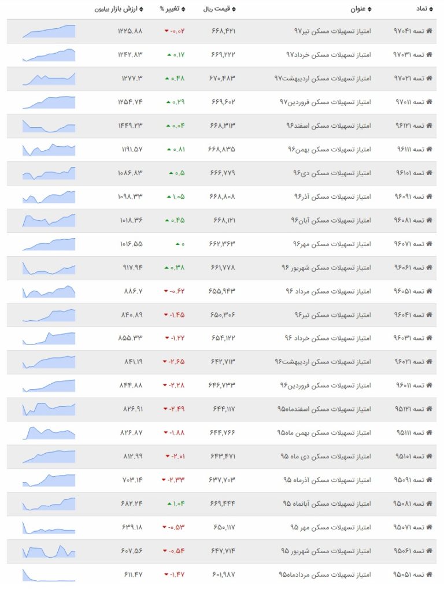Click home icon beside symbol تسه ۹۵۰۵۱
Image resolution: width=444 pixels, height=593 pixels.
click(429, 574)
